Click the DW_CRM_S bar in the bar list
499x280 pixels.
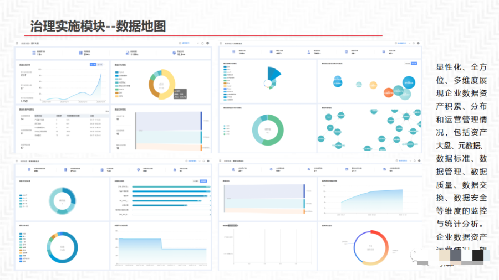pos(171,186)
